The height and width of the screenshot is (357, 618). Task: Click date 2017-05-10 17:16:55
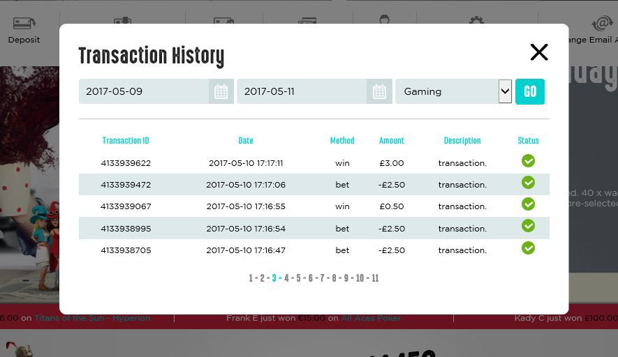point(246,206)
